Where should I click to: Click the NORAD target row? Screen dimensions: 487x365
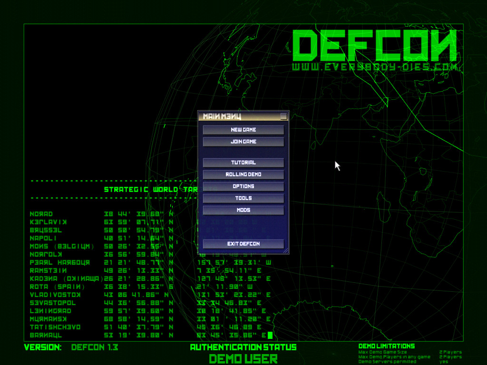coord(102,214)
